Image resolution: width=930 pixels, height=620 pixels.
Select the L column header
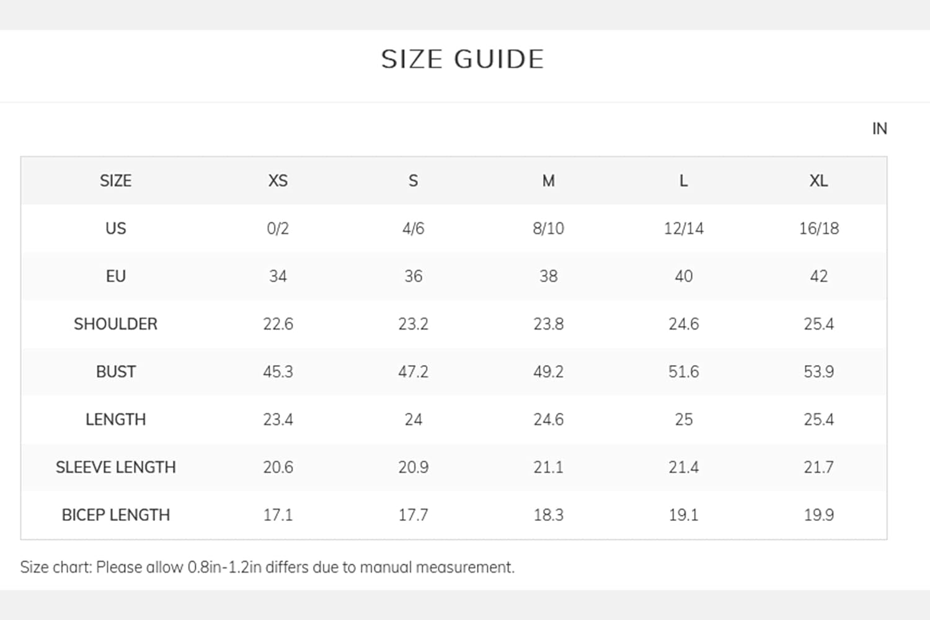tap(683, 180)
